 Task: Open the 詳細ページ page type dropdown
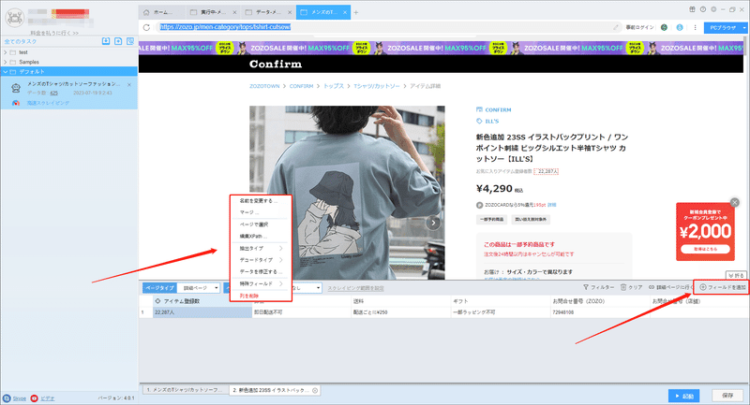[x=199, y=288]
